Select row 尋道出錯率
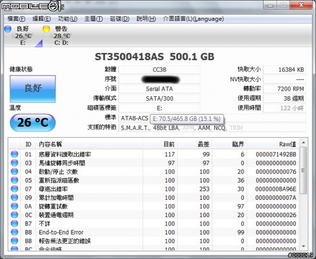 tap(154, 189)
